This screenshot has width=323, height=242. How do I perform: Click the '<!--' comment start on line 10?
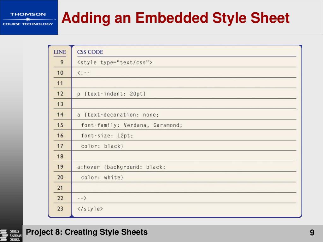[84, 73]
